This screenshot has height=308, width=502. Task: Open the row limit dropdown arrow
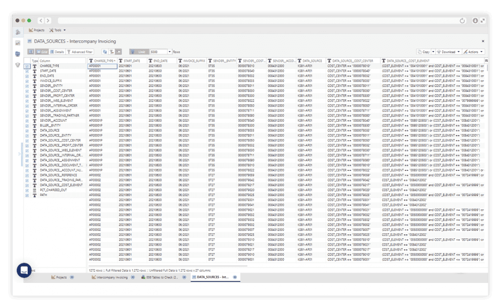(x=170, y=52)
